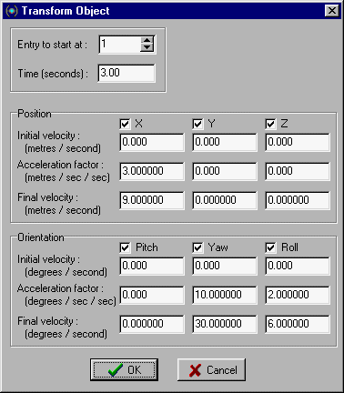Close the Transform Object dialog
344x393 pixels.
pyautogui.click(x=332, y=11)
